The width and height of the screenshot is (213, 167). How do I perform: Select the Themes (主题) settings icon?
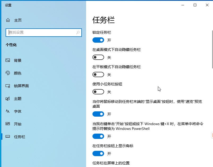pyautogui.click(x=8, y=99)
